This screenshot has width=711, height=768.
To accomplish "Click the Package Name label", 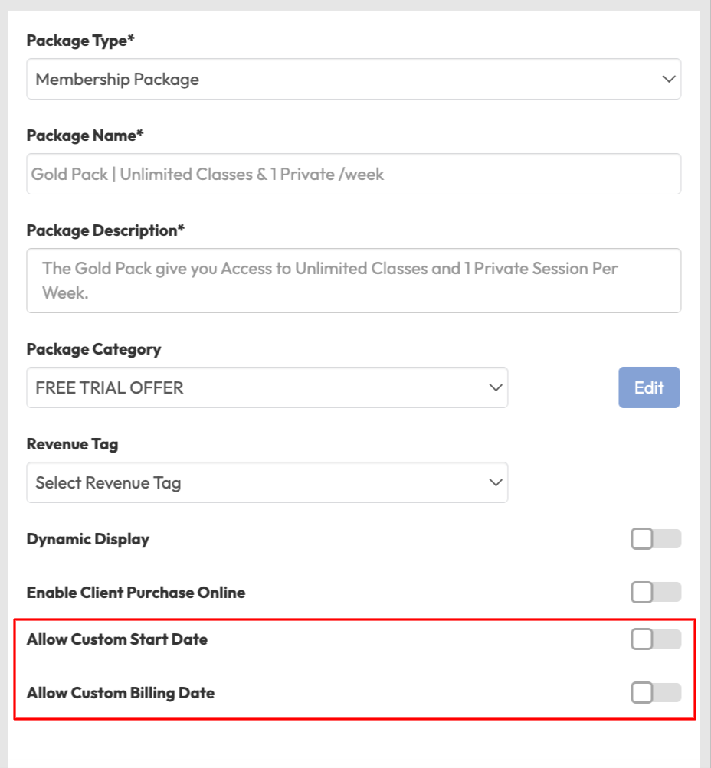I will pos(85,136).
